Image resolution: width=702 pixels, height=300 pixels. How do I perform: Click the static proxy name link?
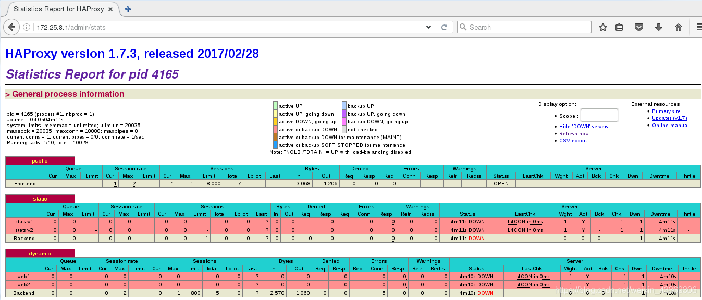(40, 199)
